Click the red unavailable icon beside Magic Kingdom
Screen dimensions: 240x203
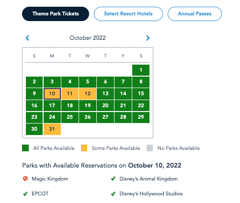coord(25,179)
